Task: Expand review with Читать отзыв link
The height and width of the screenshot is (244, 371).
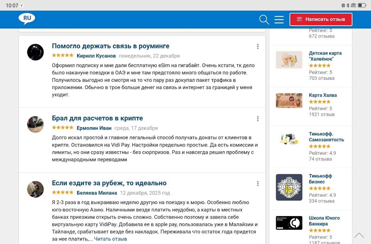Action: click(111, 239)
